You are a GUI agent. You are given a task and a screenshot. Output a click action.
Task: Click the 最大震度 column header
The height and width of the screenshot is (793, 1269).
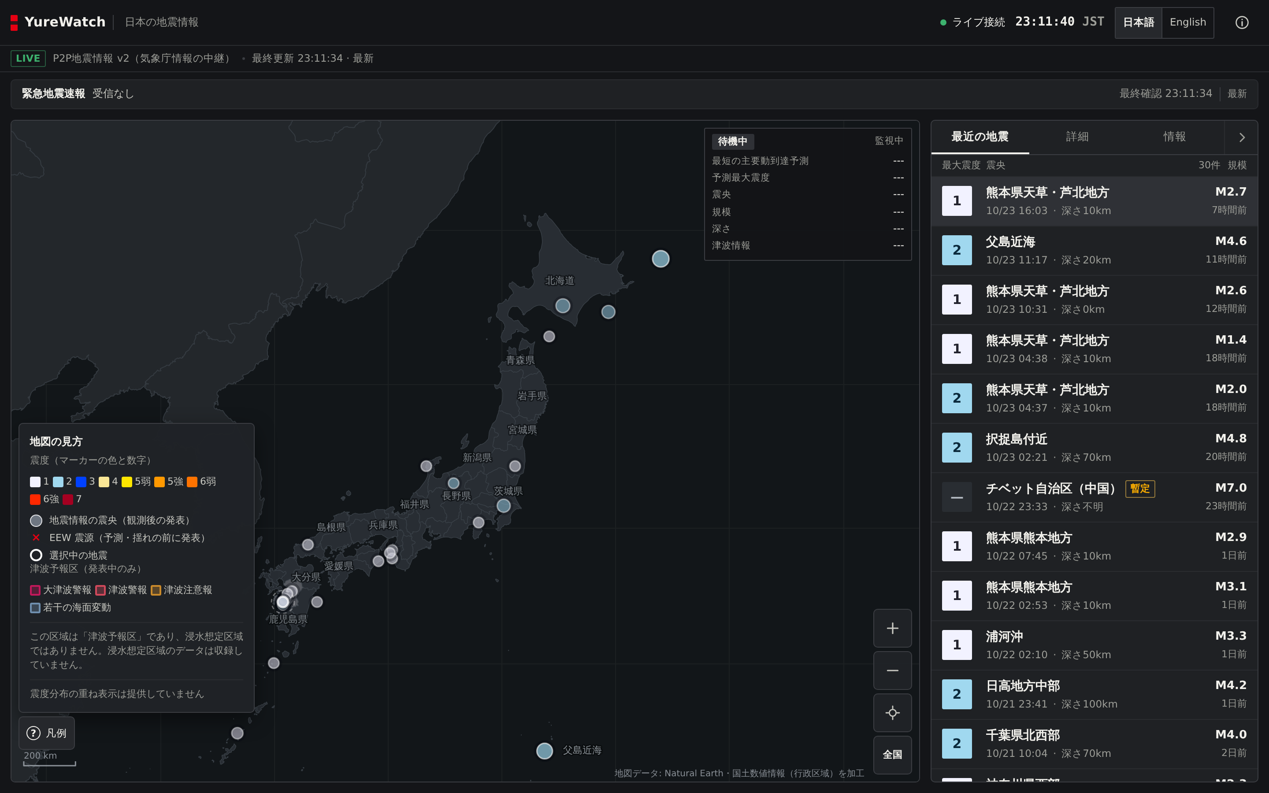click(961, 165)
